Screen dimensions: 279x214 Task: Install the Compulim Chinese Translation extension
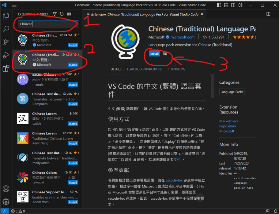point(73,104)
